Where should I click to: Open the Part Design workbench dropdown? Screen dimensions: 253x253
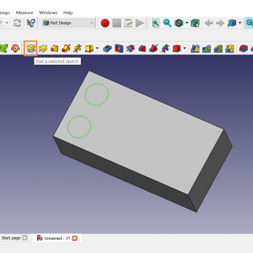68,23
